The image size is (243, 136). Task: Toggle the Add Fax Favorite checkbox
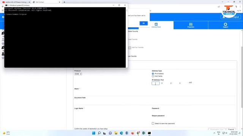(x=130, y=48)
